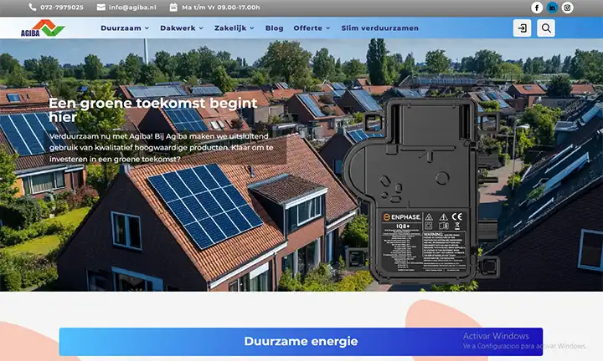This screenshot has height=361, width=603.
Task: Click the login icon button
Action: click(522, 28)
